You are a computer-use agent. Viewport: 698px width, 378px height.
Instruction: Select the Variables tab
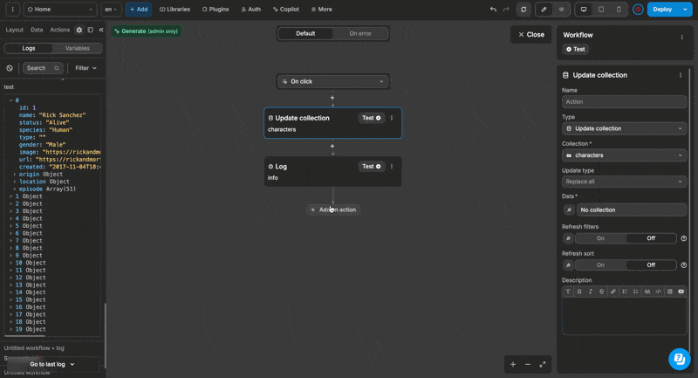pos(78,48)
